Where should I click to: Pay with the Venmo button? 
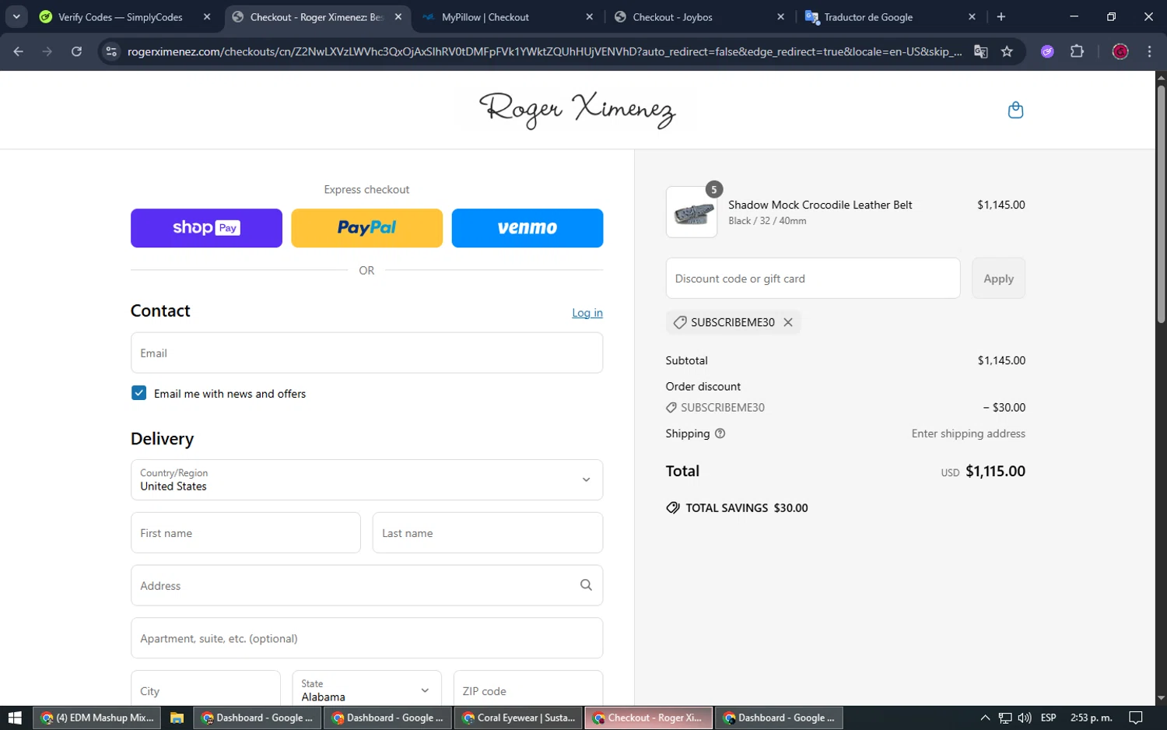tap(527, 228)
